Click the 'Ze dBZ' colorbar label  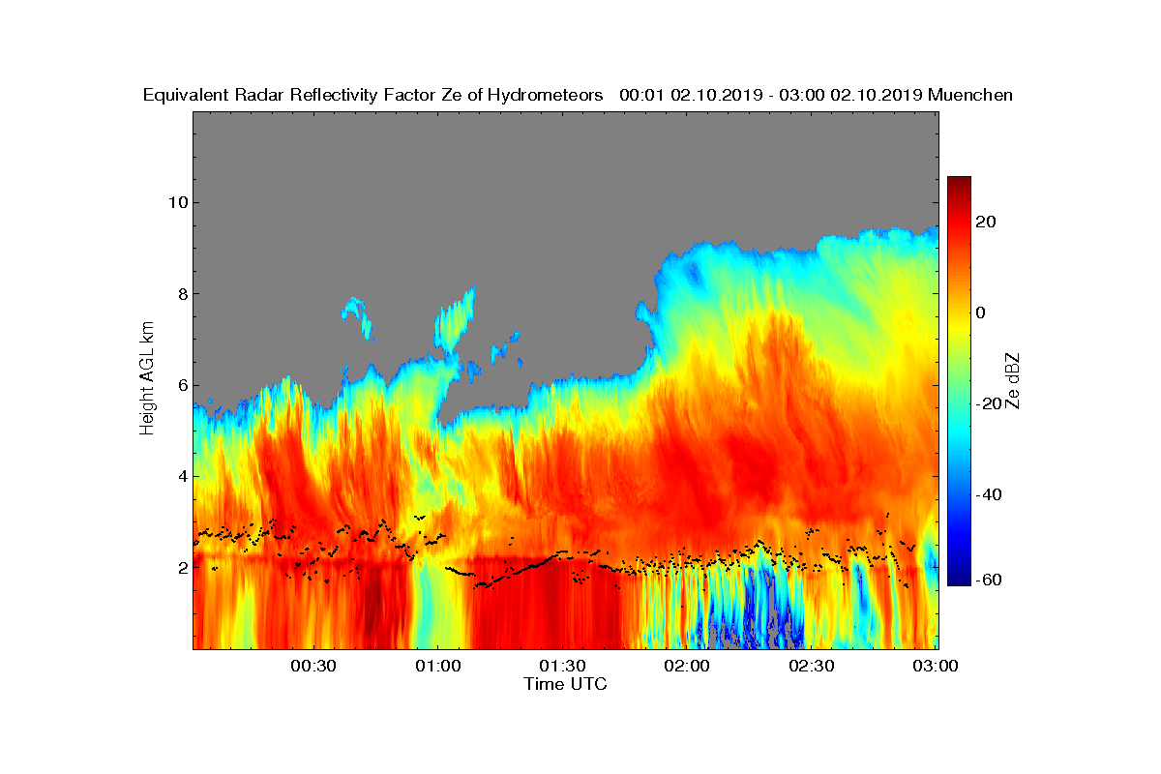[x=1012, y=380]
